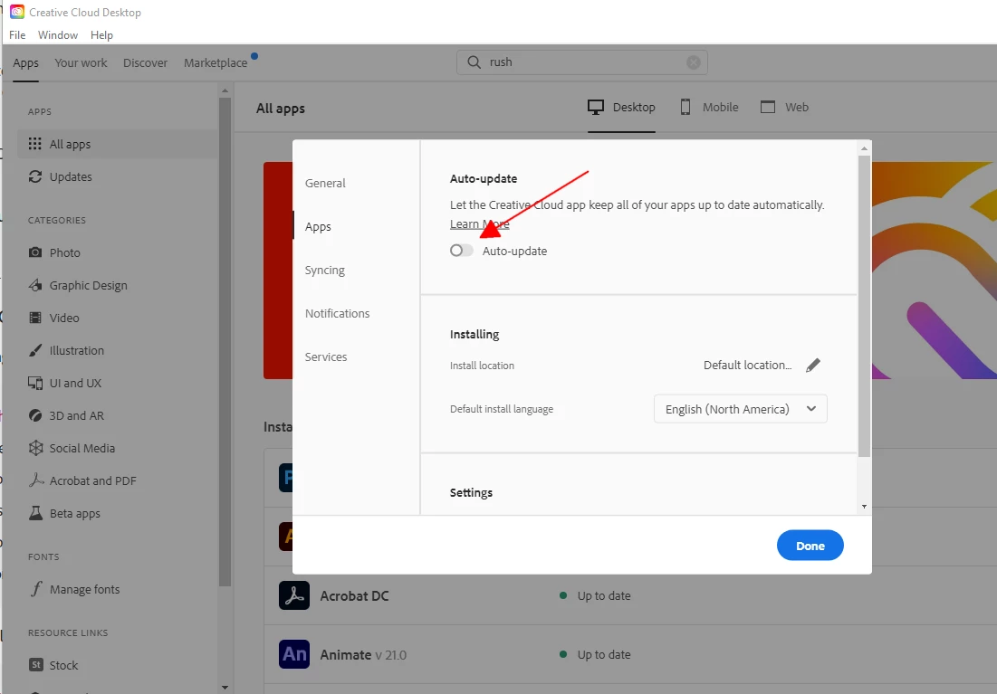Click the All apps heading

[x=281, y=108]
